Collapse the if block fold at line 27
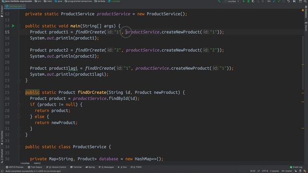308x173 pixels. (19, 105)
